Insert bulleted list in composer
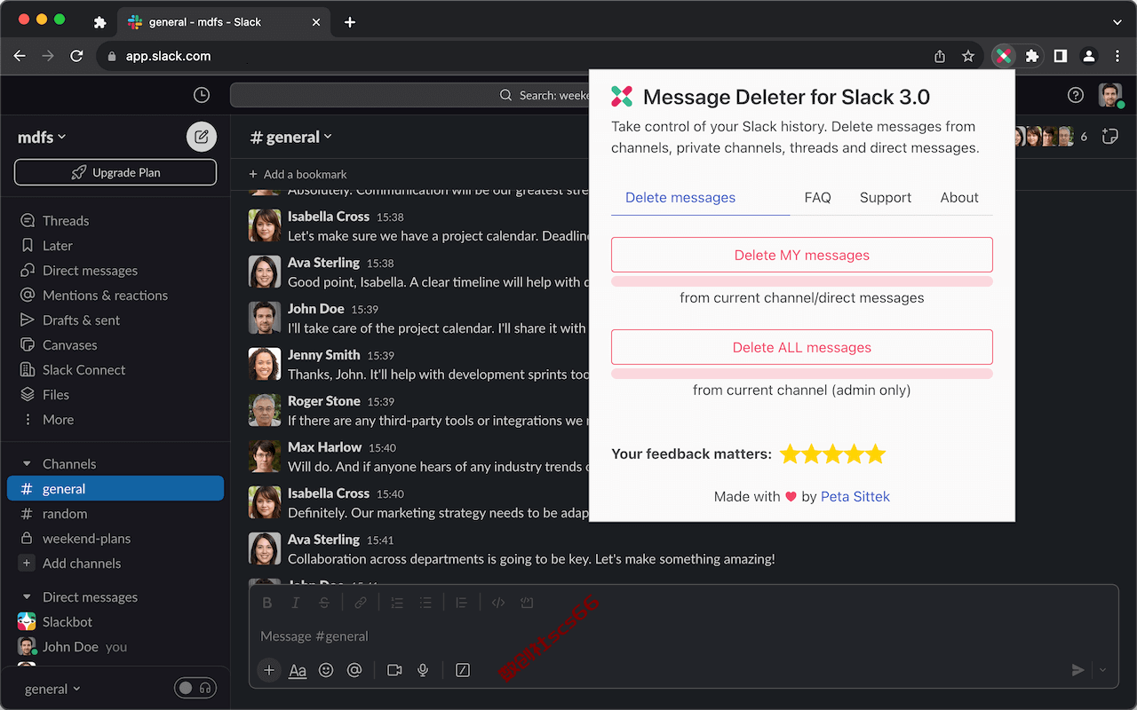Image resolution: width=1137 pixels, height=710 pixels. tap(425, 603)
